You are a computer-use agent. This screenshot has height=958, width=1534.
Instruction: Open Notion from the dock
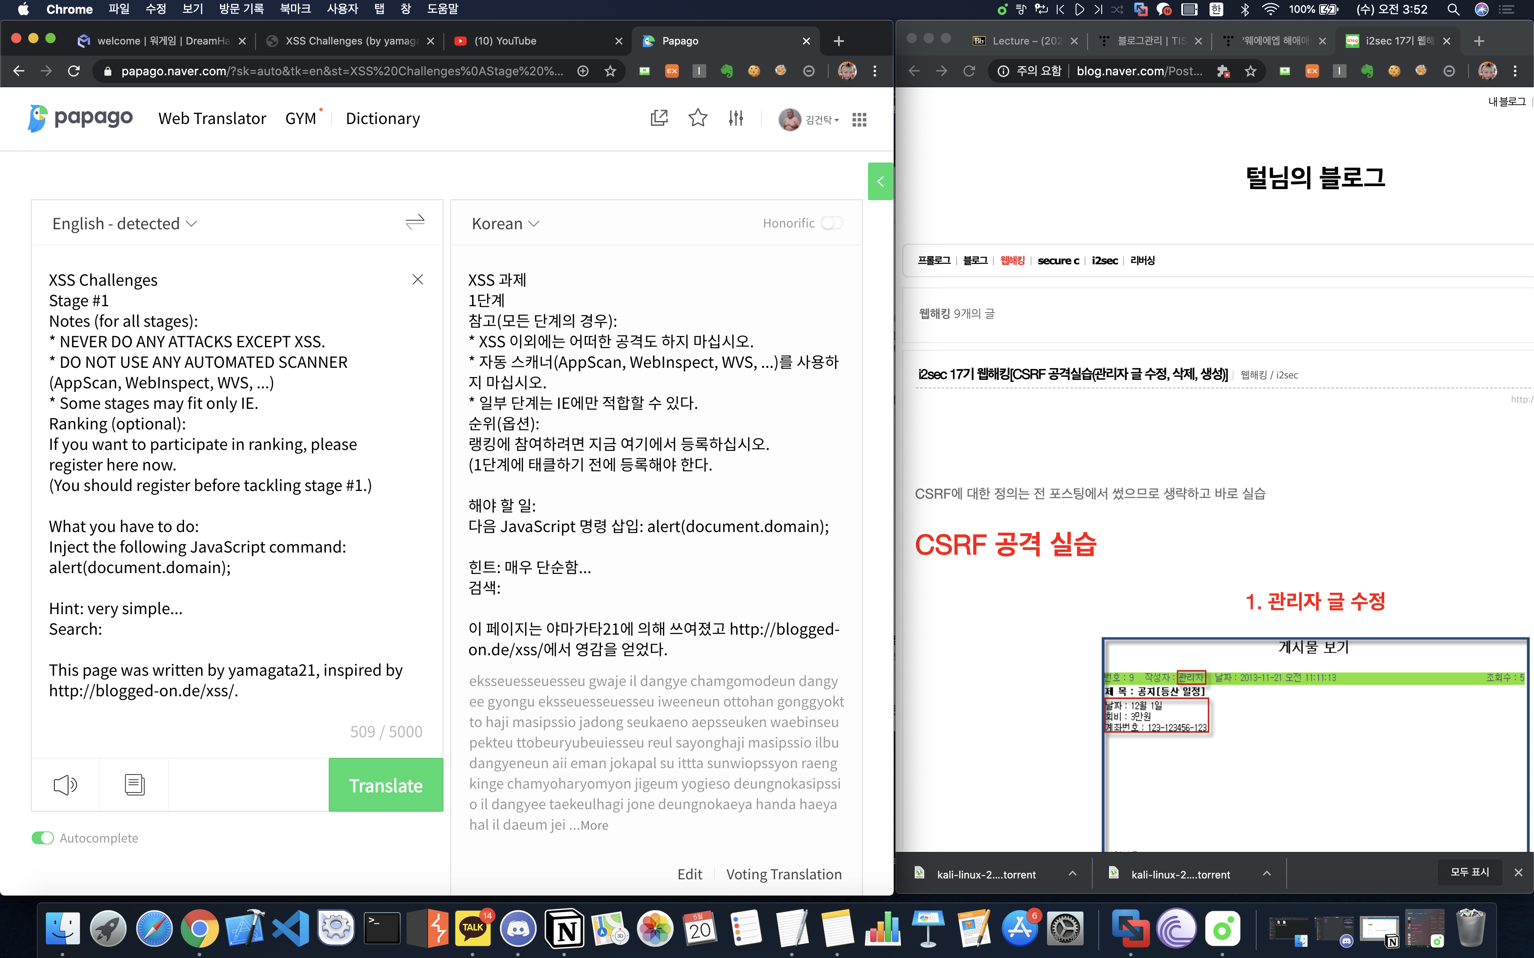(x=564, y=929)
